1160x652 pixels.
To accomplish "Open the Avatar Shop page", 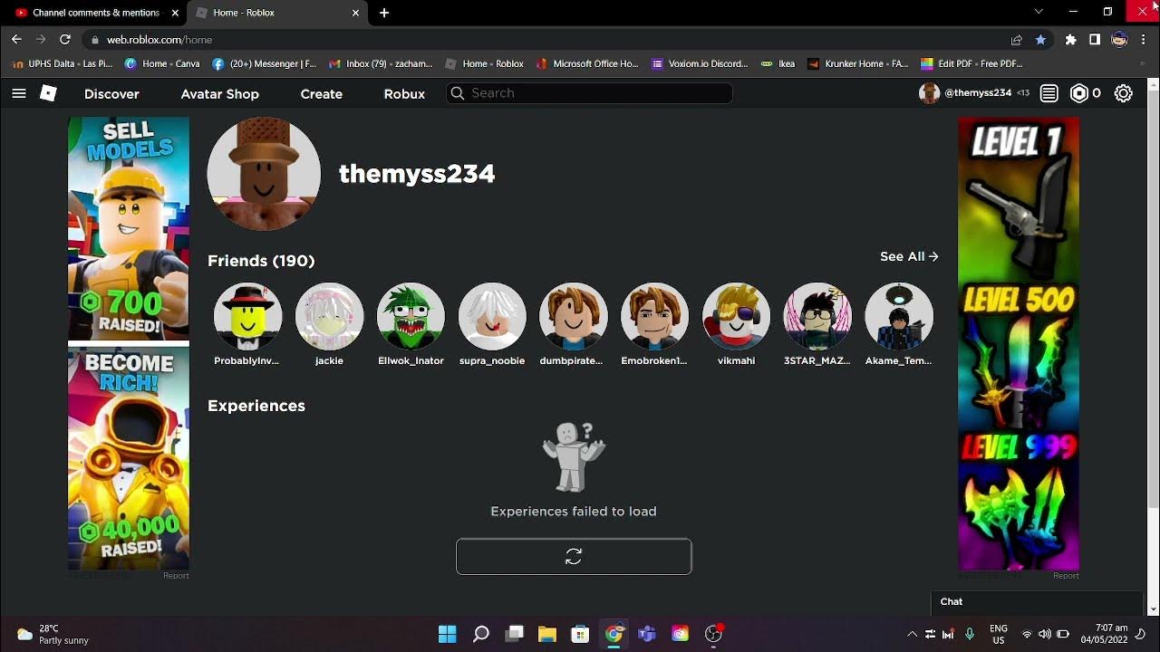I will (219, 93).
